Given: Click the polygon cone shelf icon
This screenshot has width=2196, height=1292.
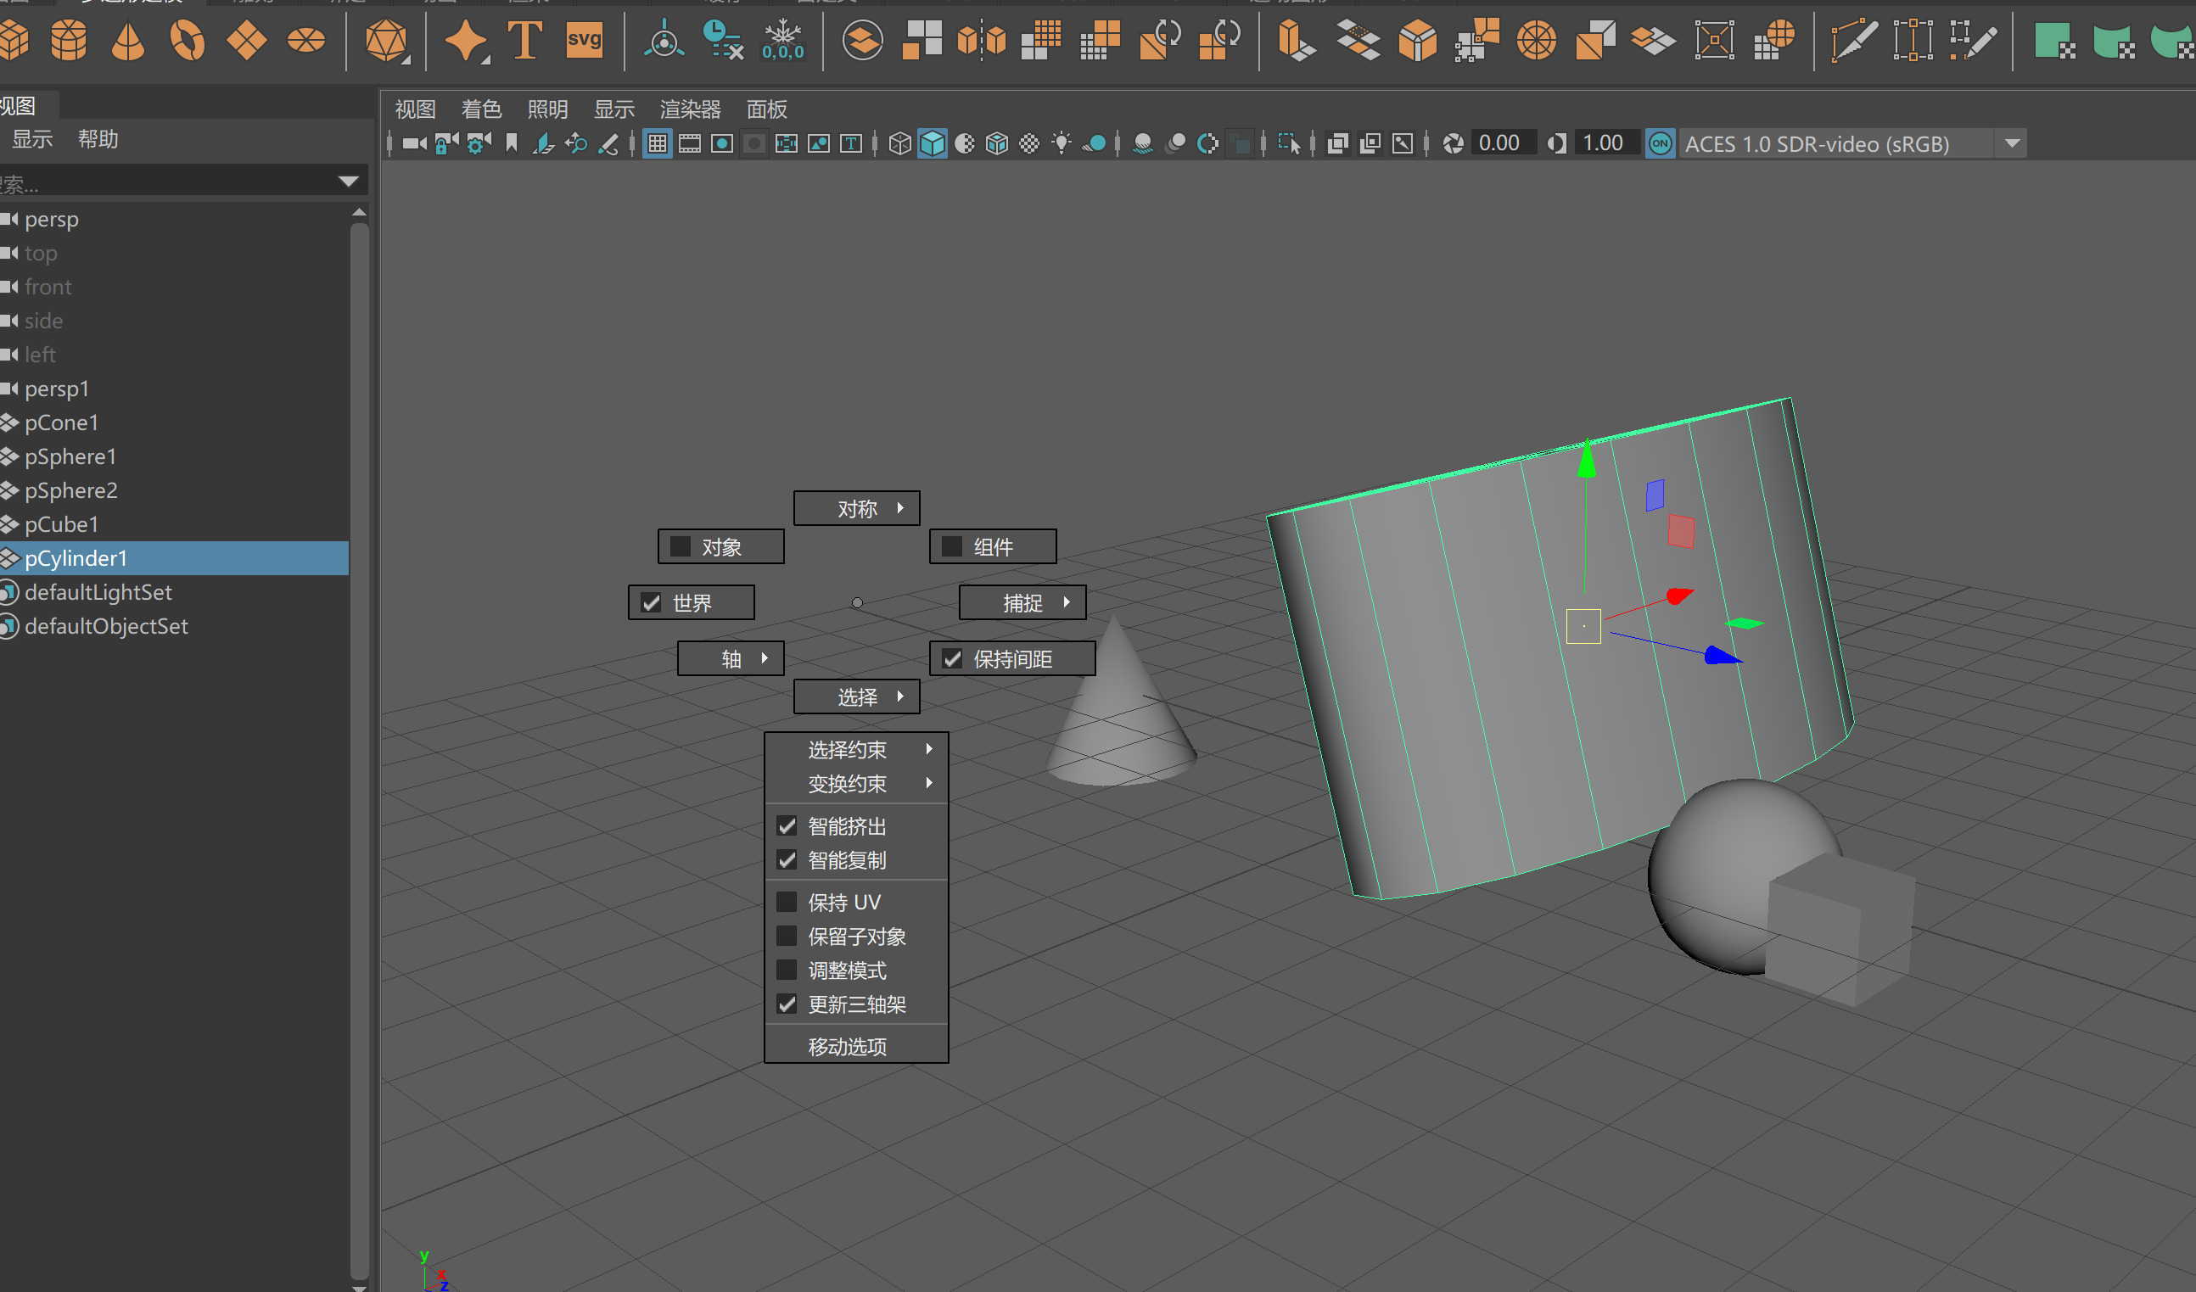Looking at the screenshot, I should (128, 41).
